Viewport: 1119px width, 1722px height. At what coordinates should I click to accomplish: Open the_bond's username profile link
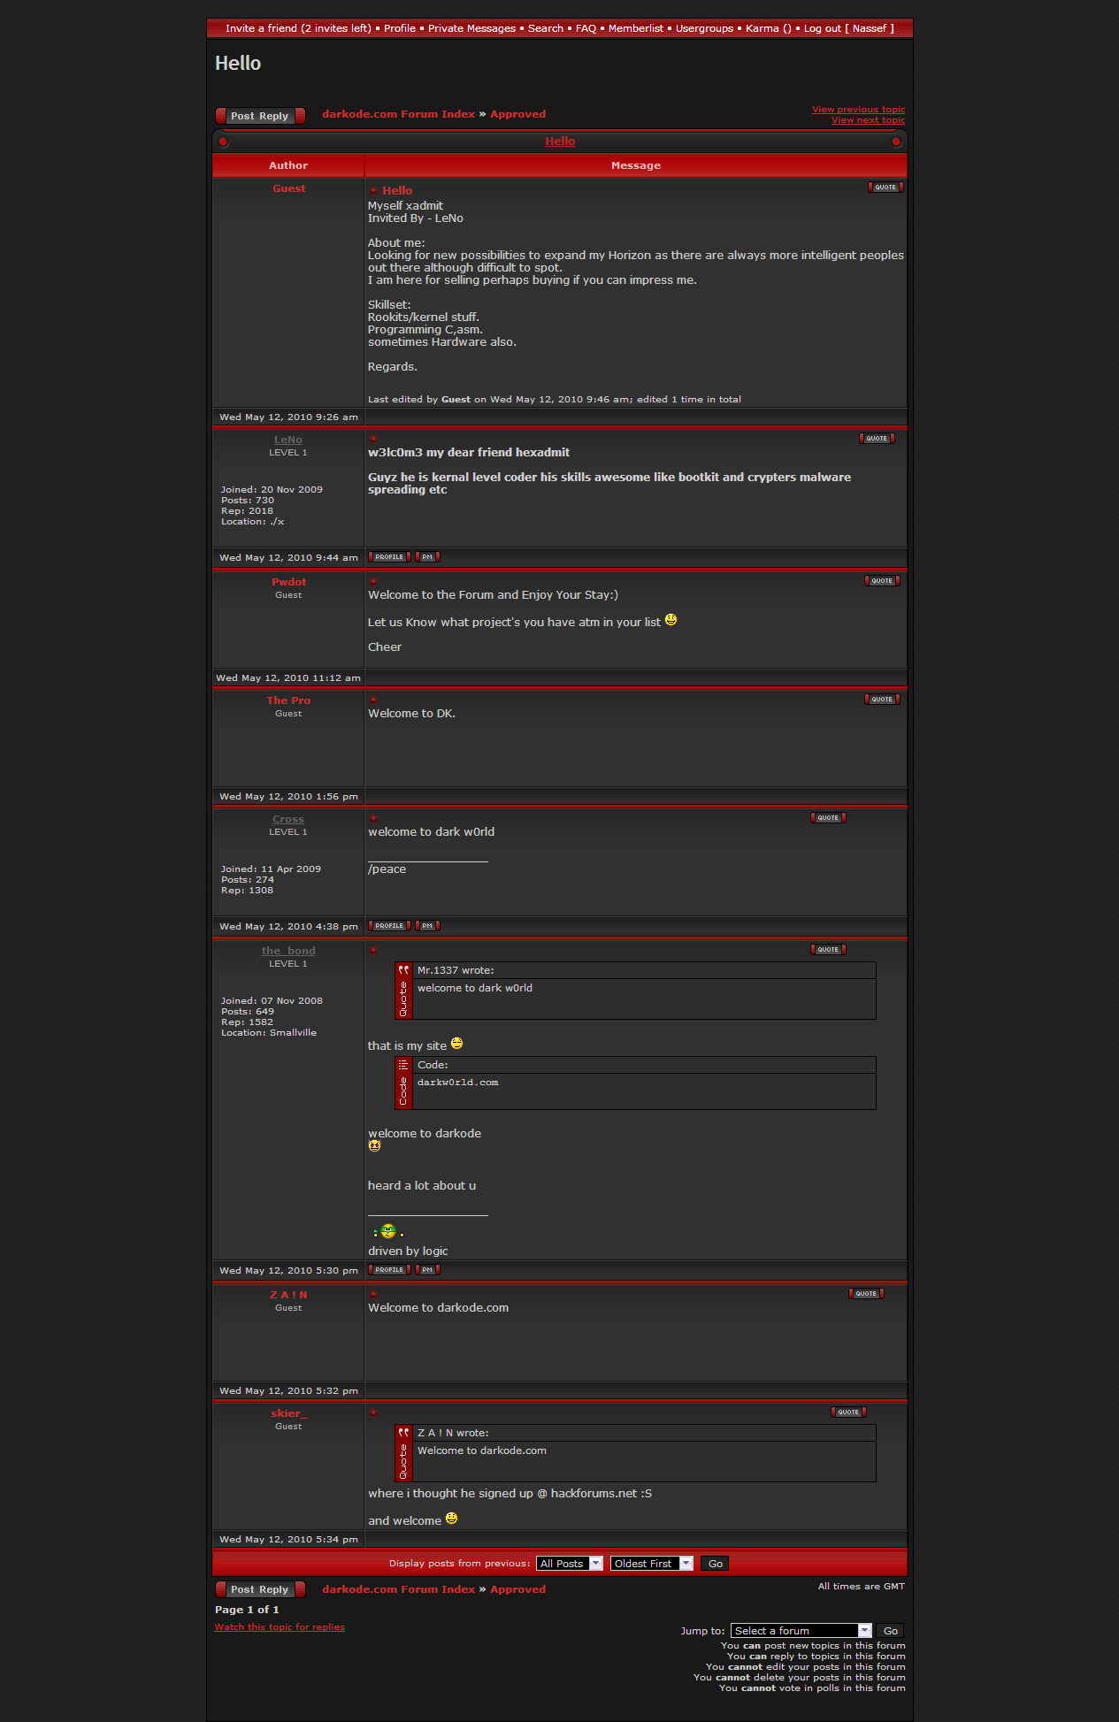(x=288, y=951)
